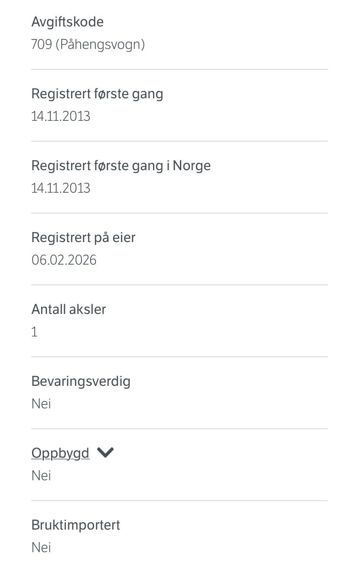Click the Avgiftskode heading

click(68, 22)
